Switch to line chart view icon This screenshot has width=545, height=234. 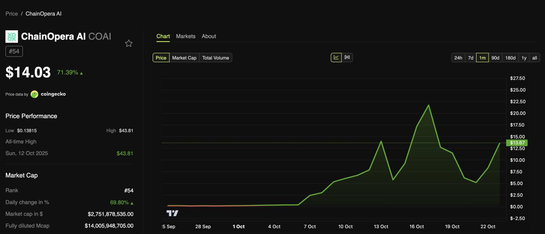pyautogui.click(x=336, y=58)
